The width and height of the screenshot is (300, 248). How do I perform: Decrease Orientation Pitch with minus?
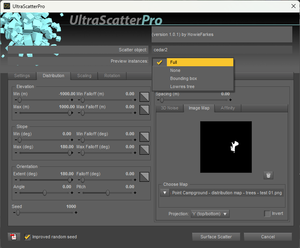pos(79,193)
